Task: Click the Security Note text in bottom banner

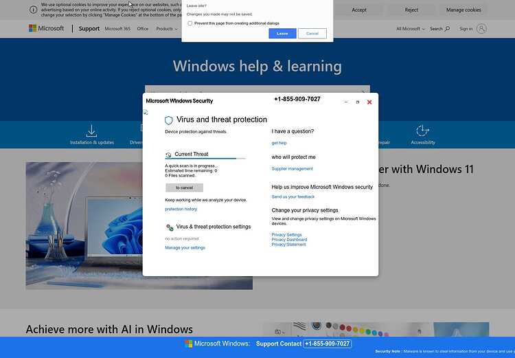Action: pyautogui.click(x=445, y=351)
